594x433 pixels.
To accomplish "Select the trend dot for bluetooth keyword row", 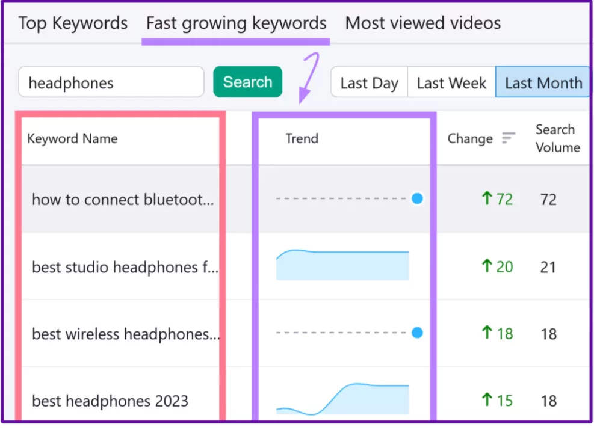I will pos(416,198).
